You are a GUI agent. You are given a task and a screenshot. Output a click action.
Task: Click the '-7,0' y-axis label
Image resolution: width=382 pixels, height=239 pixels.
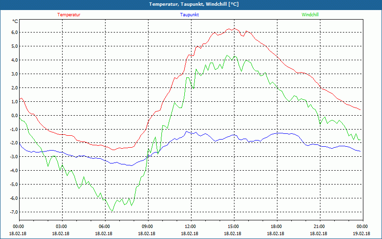coord(13,212)
